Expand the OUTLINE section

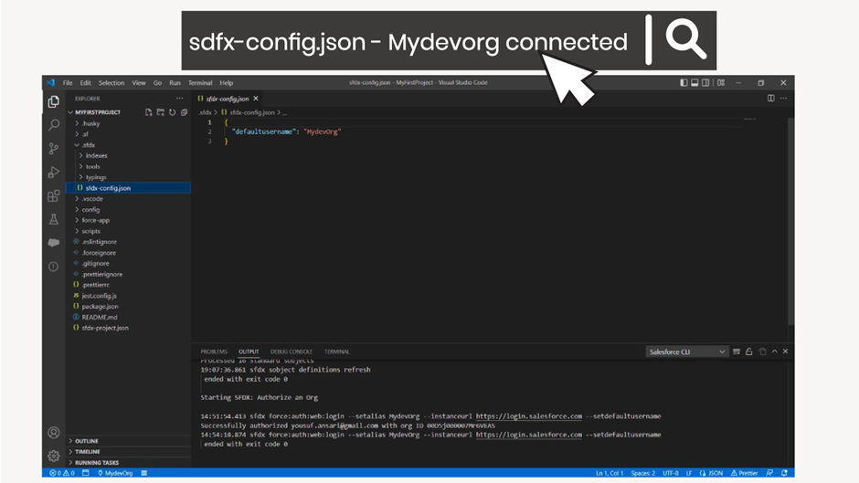128,441
